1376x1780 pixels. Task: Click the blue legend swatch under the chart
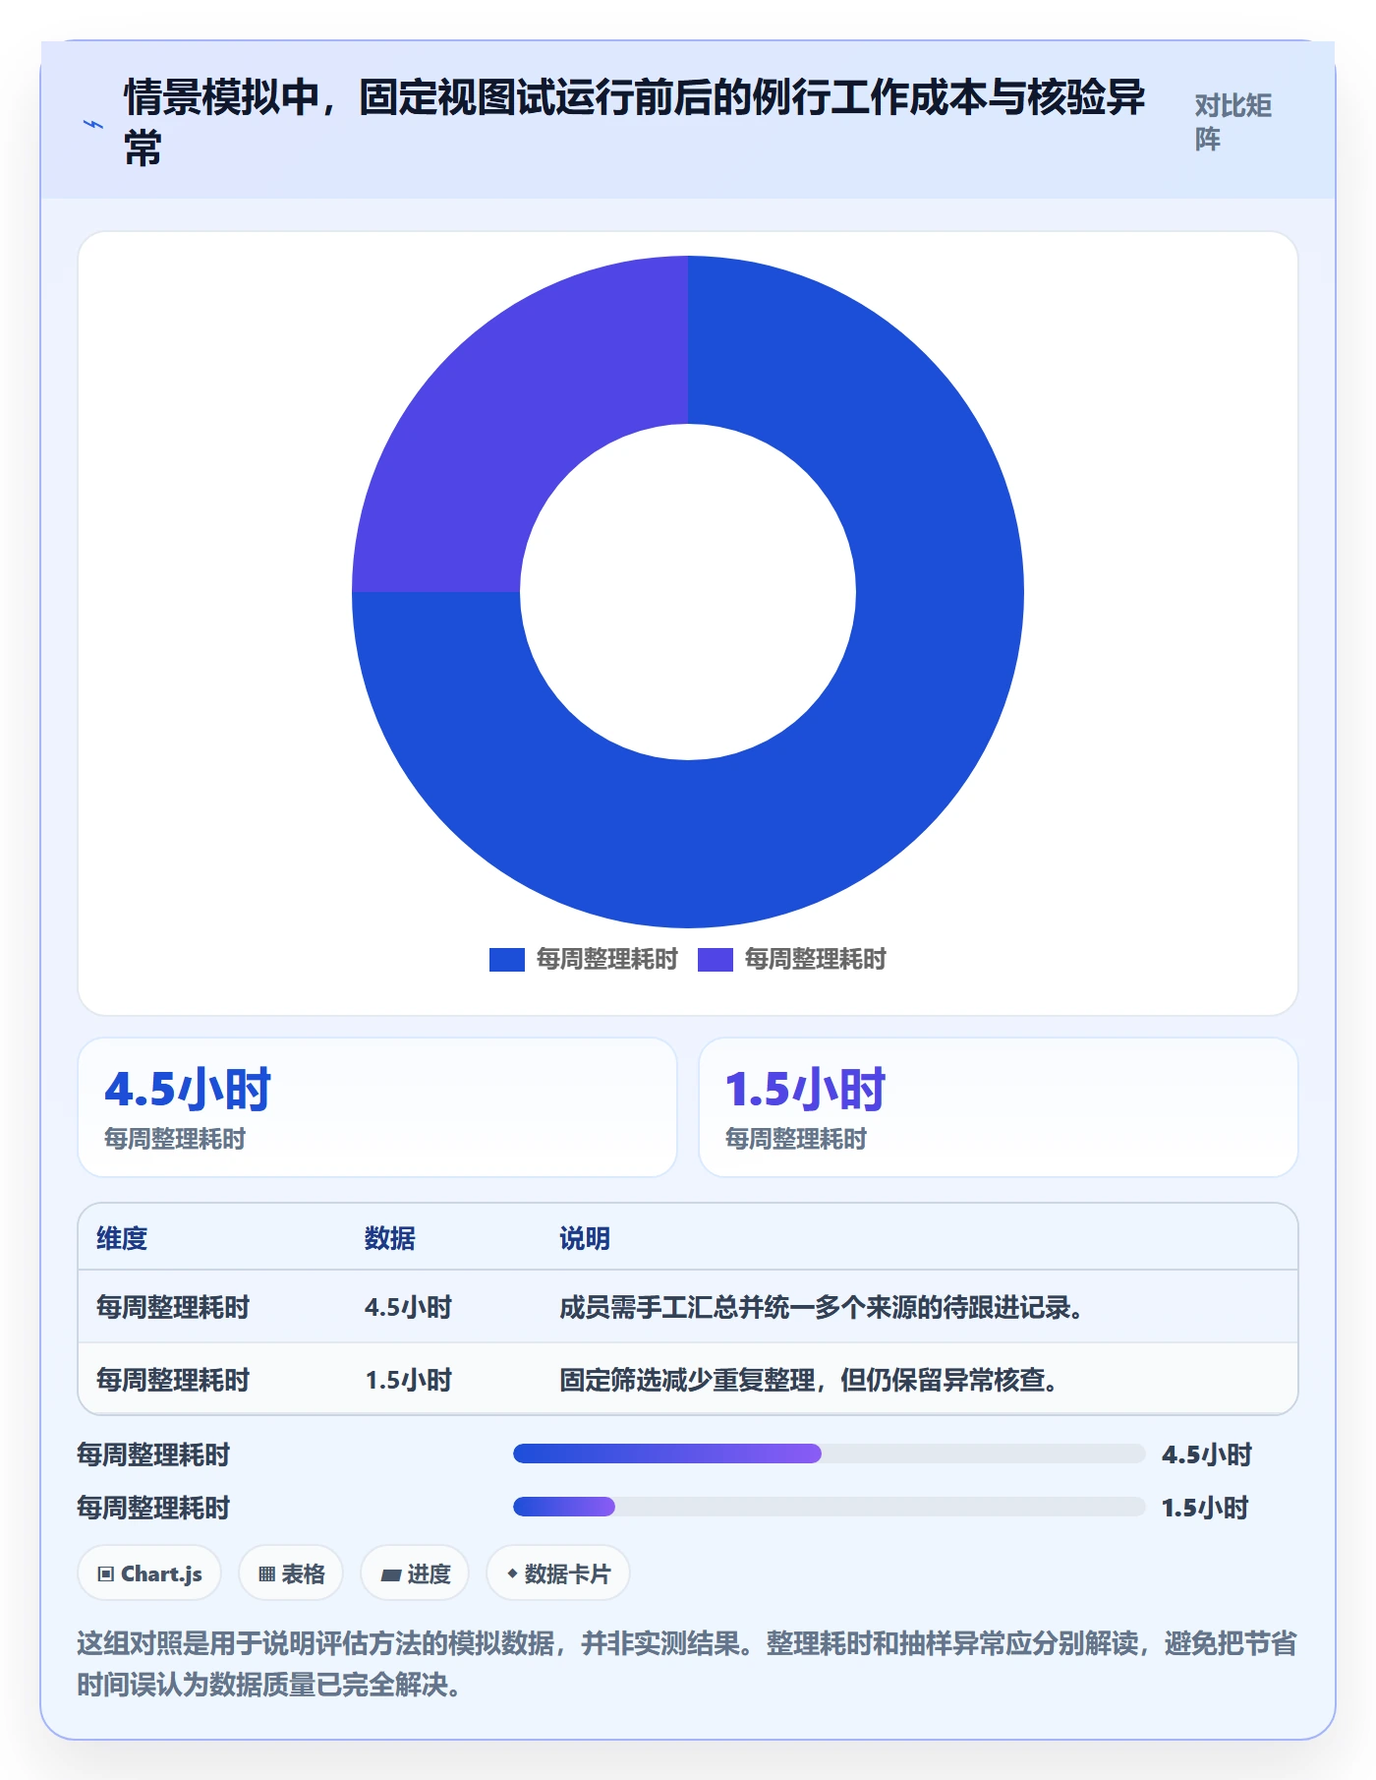(507, 959)
